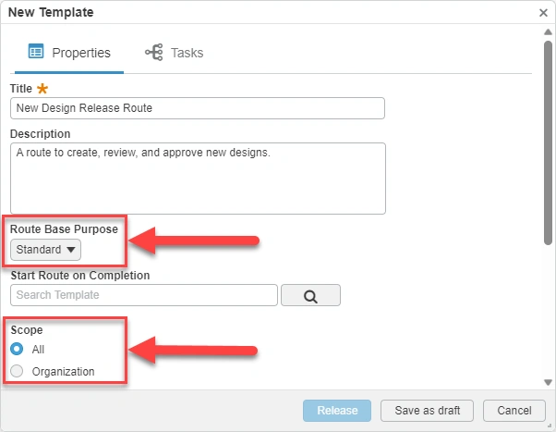Click the magnifier search template button

pos(310,296)
